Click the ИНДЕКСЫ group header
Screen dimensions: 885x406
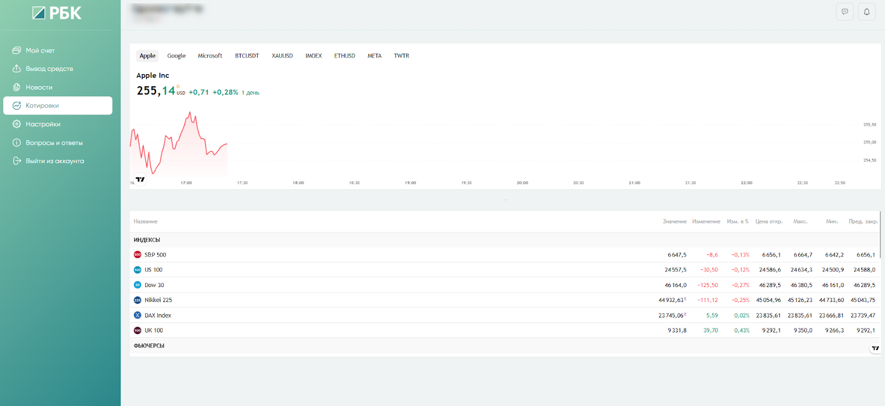147,240
